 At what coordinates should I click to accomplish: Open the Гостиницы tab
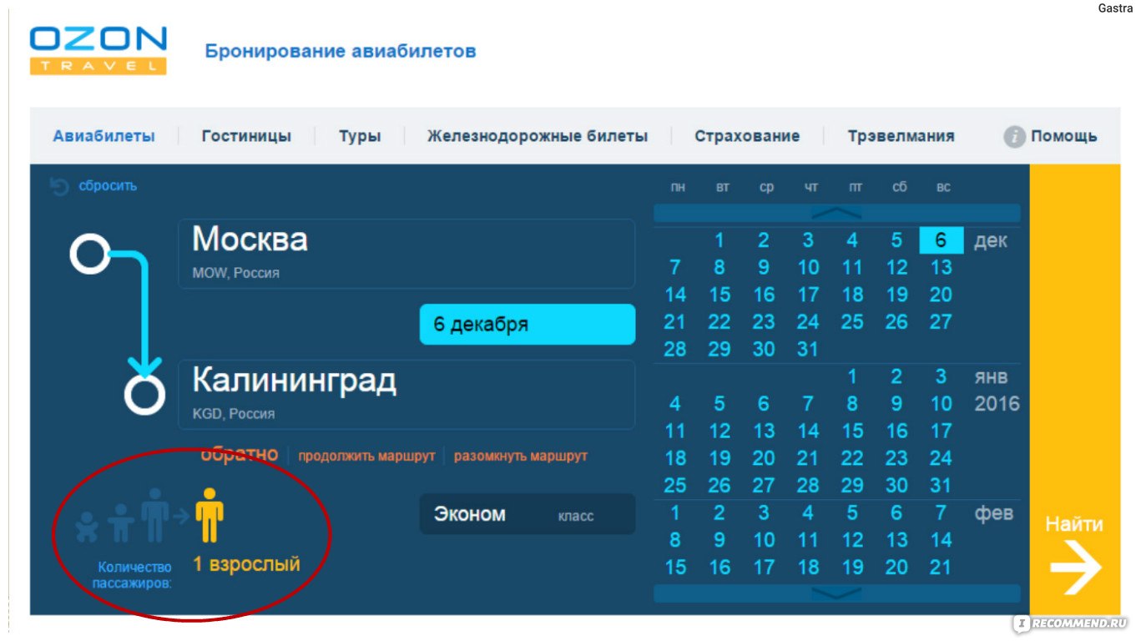[246, 136]
